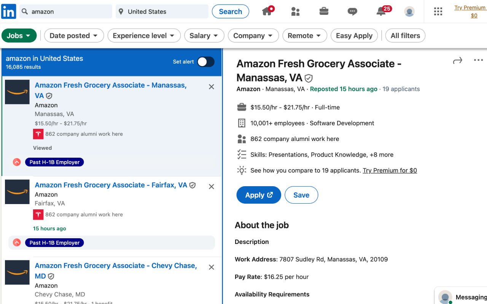Click the Apply button
487x304 pixels.
click(259, 195)
